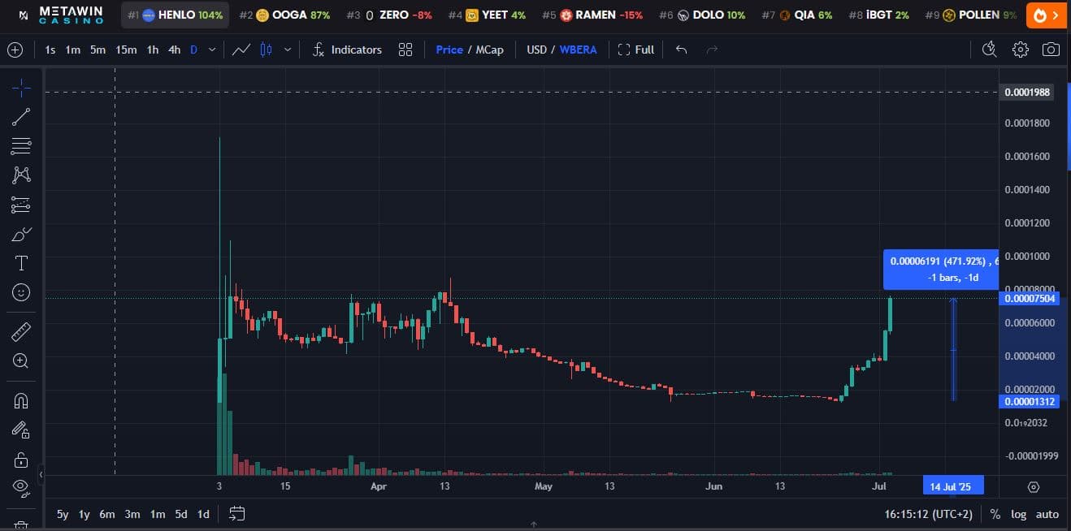Open the emoji icons tool
1071x531 pixels.
coord(21,292)
